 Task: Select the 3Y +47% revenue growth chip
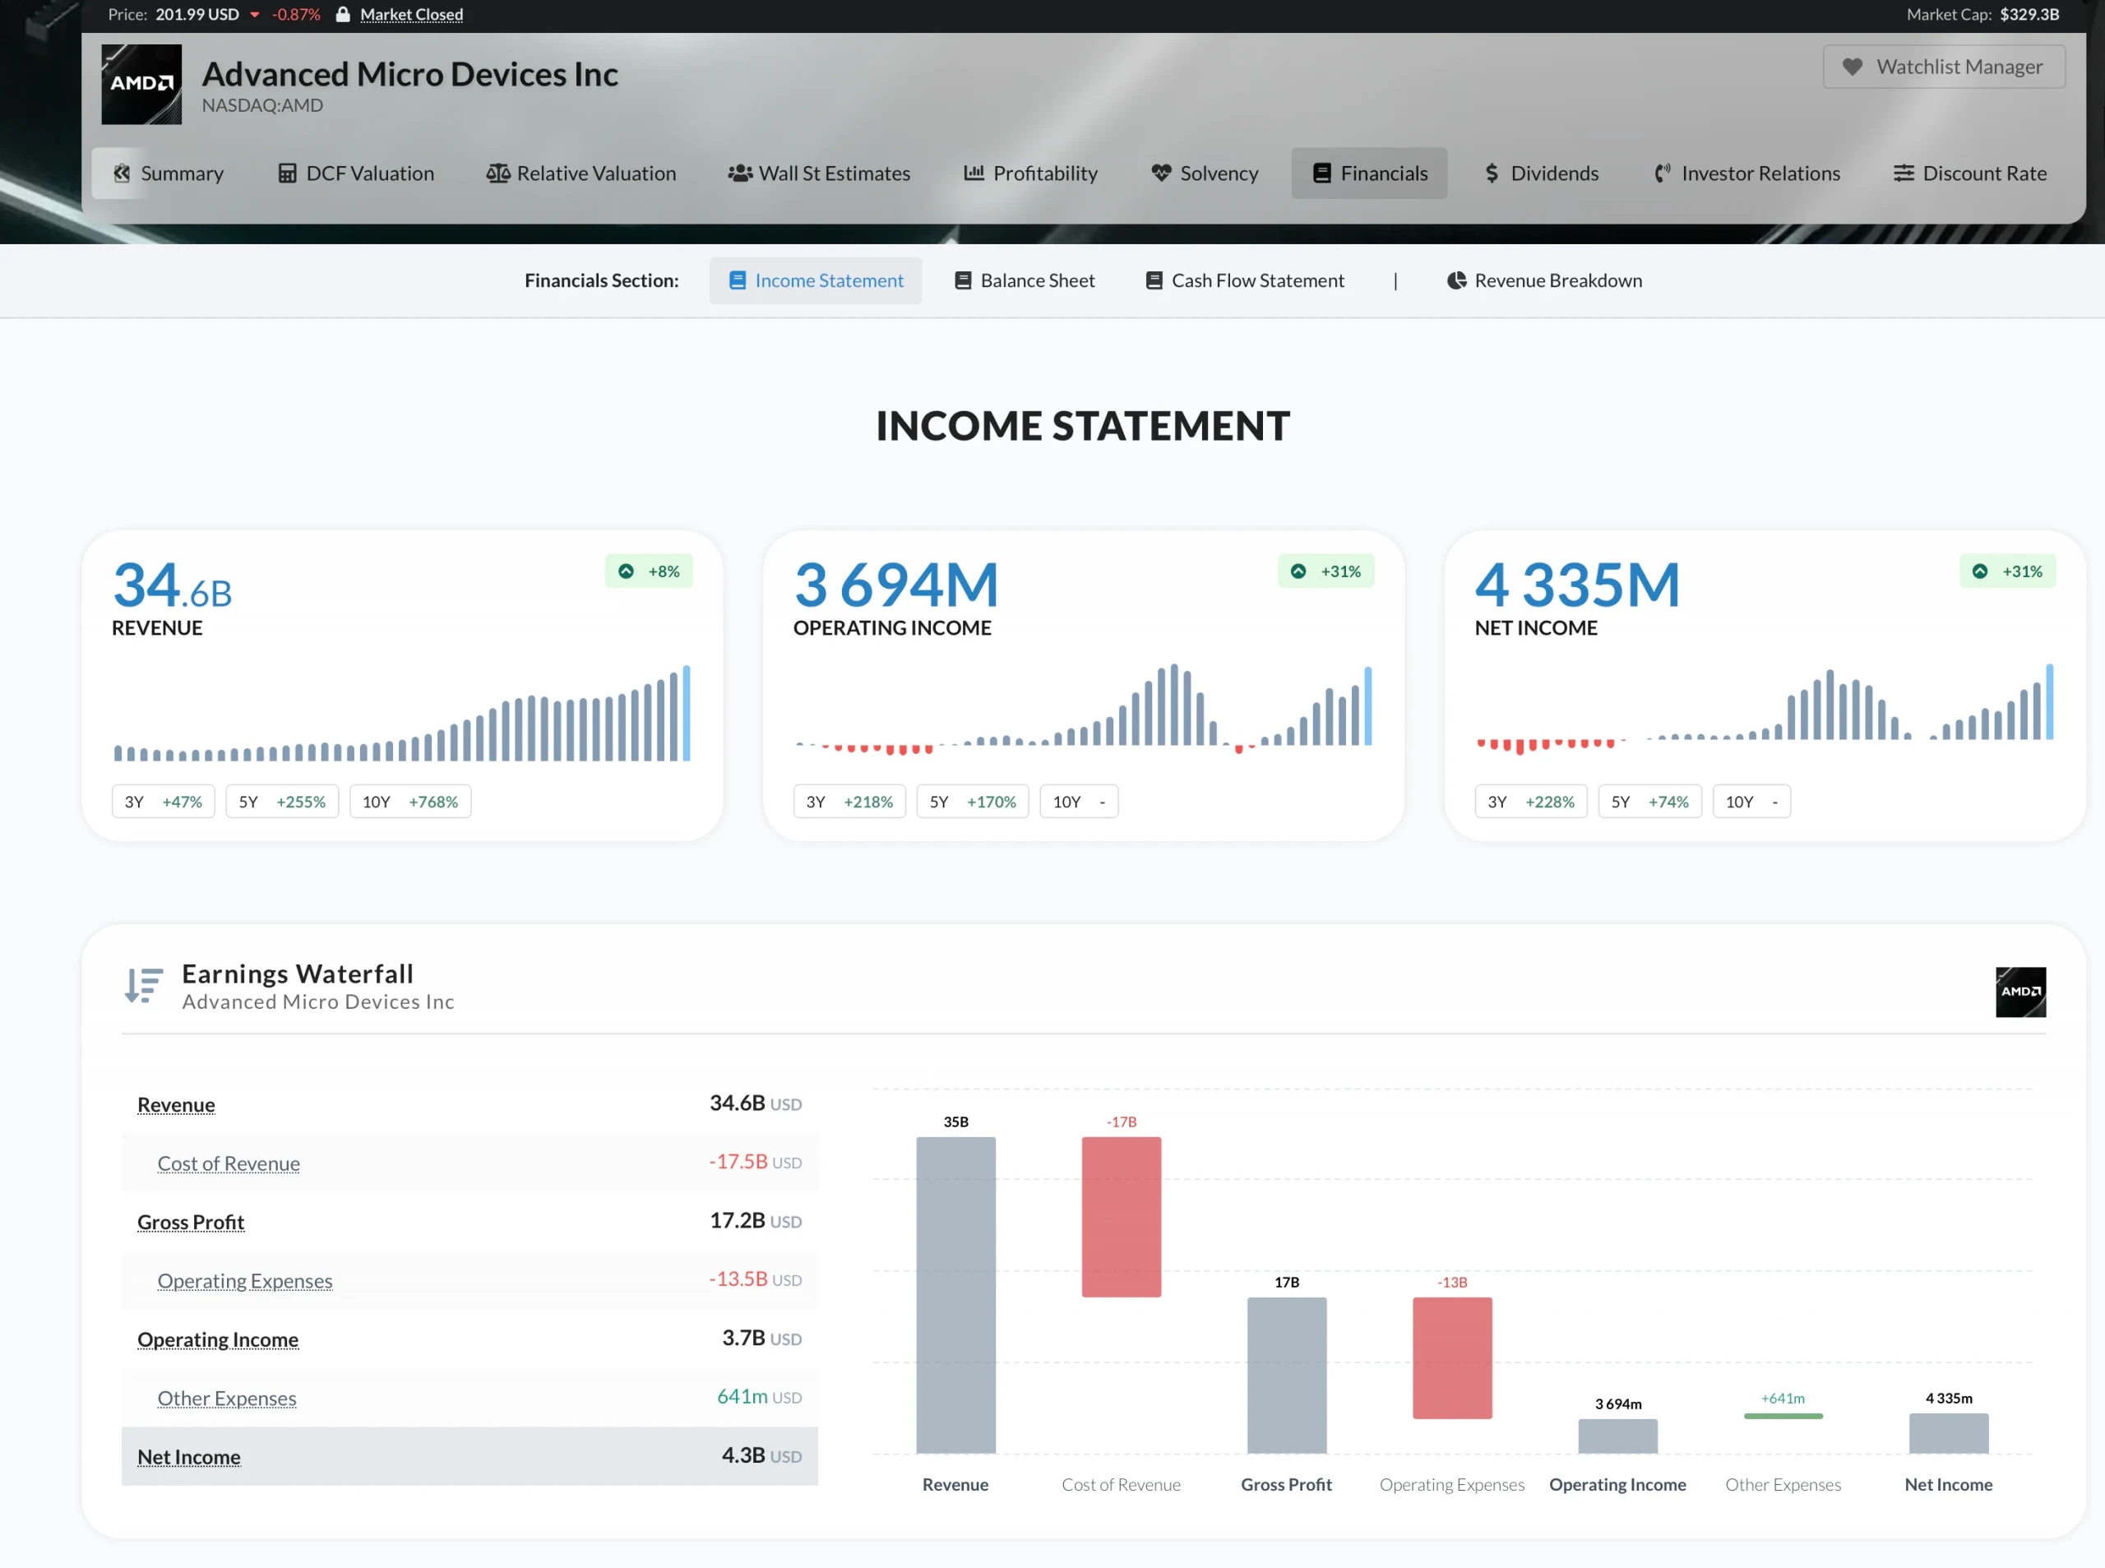164,801
